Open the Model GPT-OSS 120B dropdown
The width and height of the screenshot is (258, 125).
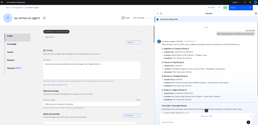(x=142, y=18)
